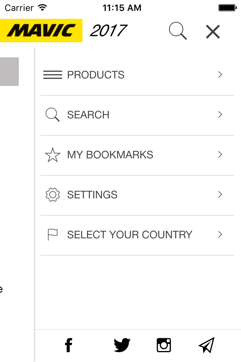Tap the three-line icon beside Products
Screen dimensions: 241x362
(53, 75)
